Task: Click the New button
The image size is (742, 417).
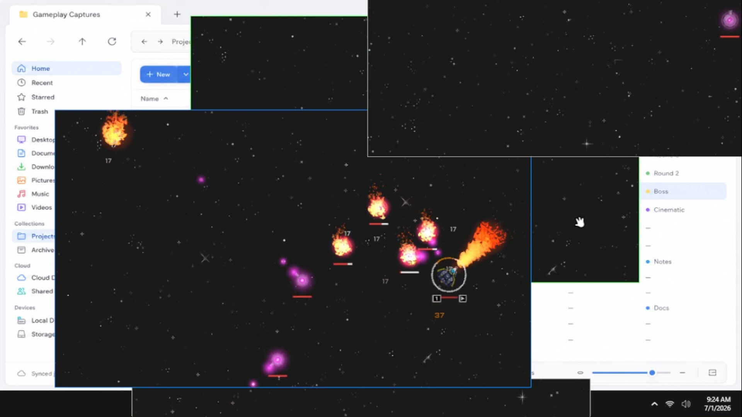Action: click(x=158, y=74)
